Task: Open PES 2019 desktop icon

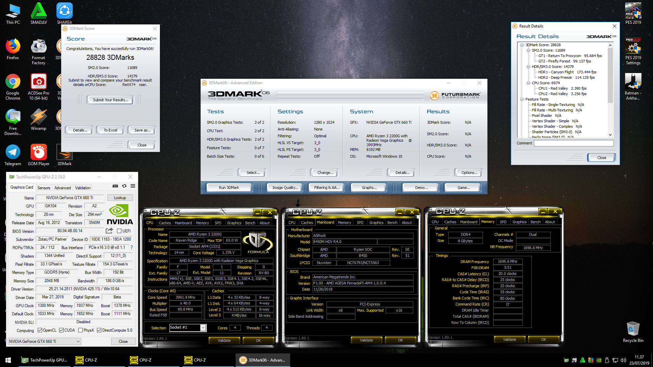Action: tap(633, 14)
